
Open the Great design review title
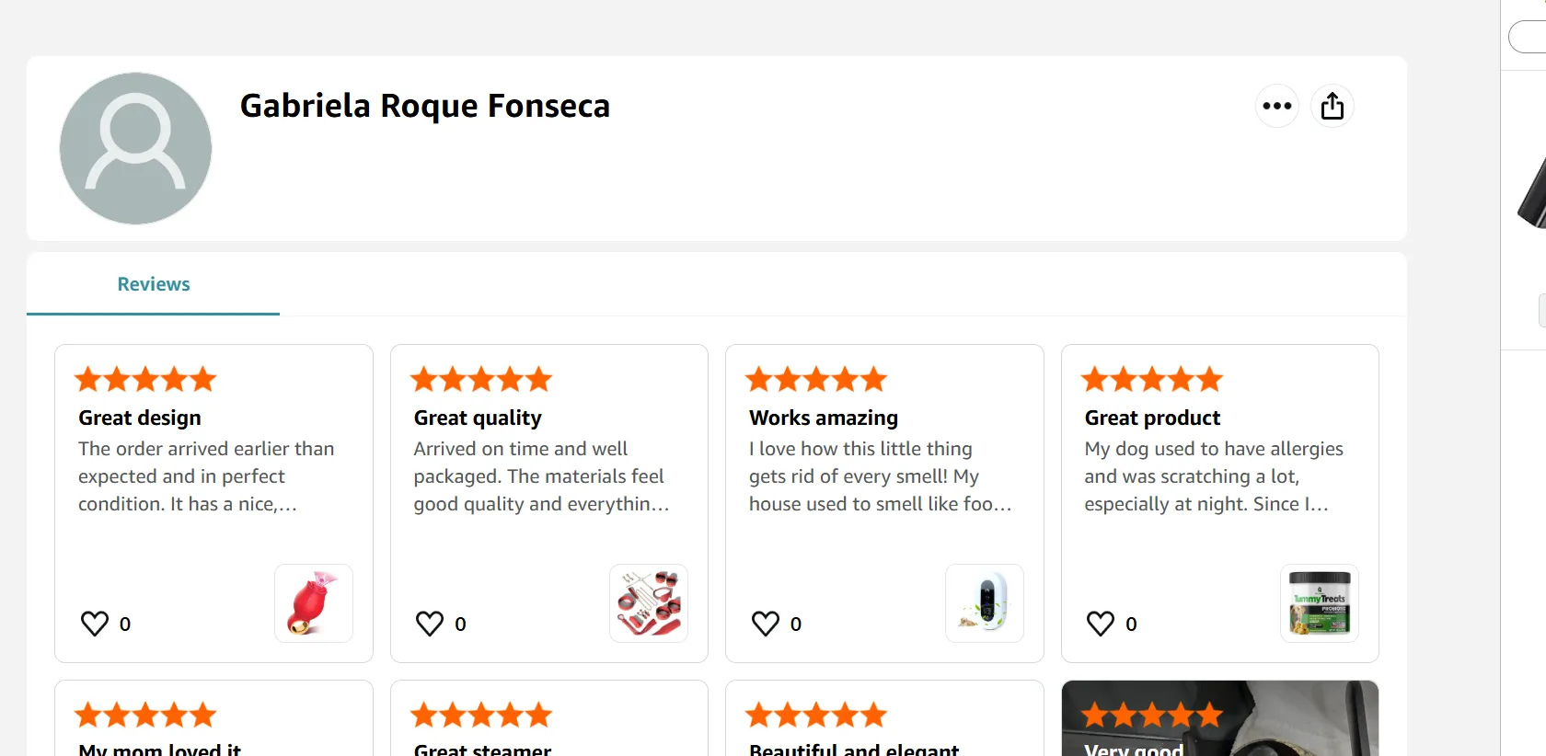point(140,418)
